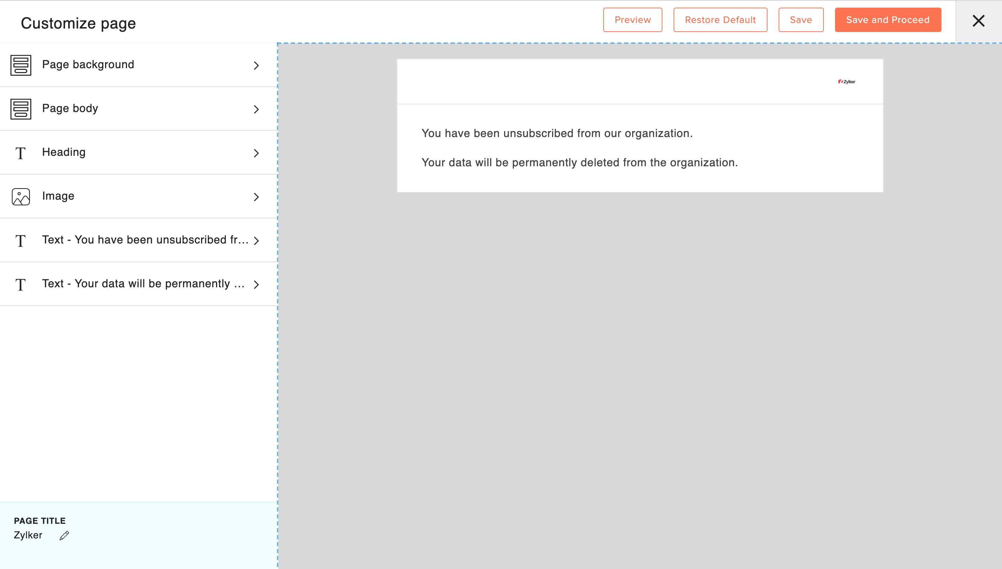Select the unsubscribed message text in preview
Image resolution: width=1002 pixels, height=569 pixels.
[x=557, y=133]
